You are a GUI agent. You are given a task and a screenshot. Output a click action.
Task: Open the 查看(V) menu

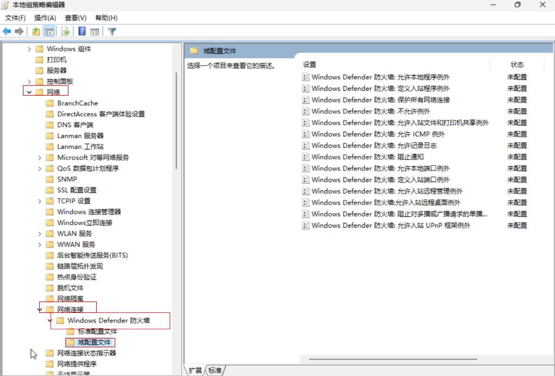click(76, 18)
